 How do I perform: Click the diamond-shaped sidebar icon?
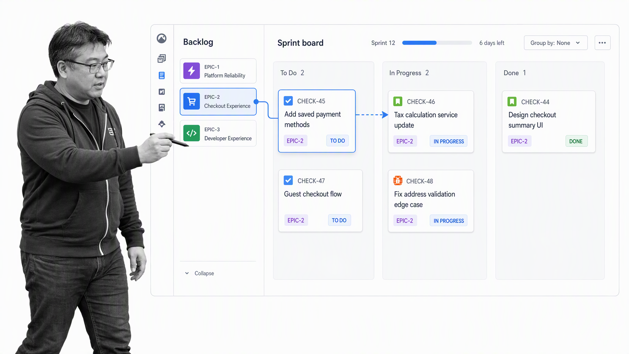pos(162,124)
